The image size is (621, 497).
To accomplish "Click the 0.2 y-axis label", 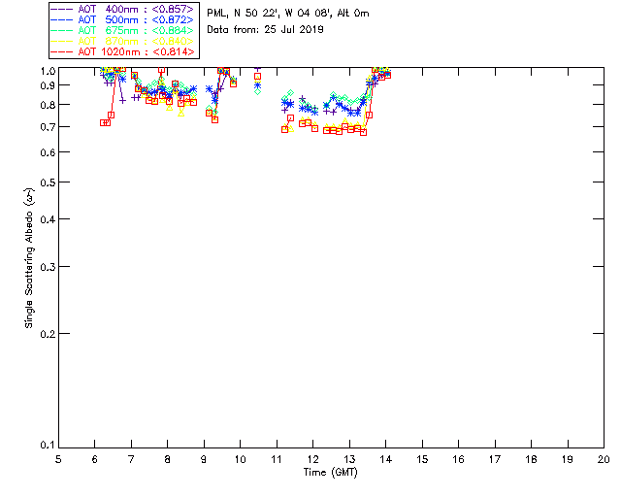I will click(x=48, y=334).
